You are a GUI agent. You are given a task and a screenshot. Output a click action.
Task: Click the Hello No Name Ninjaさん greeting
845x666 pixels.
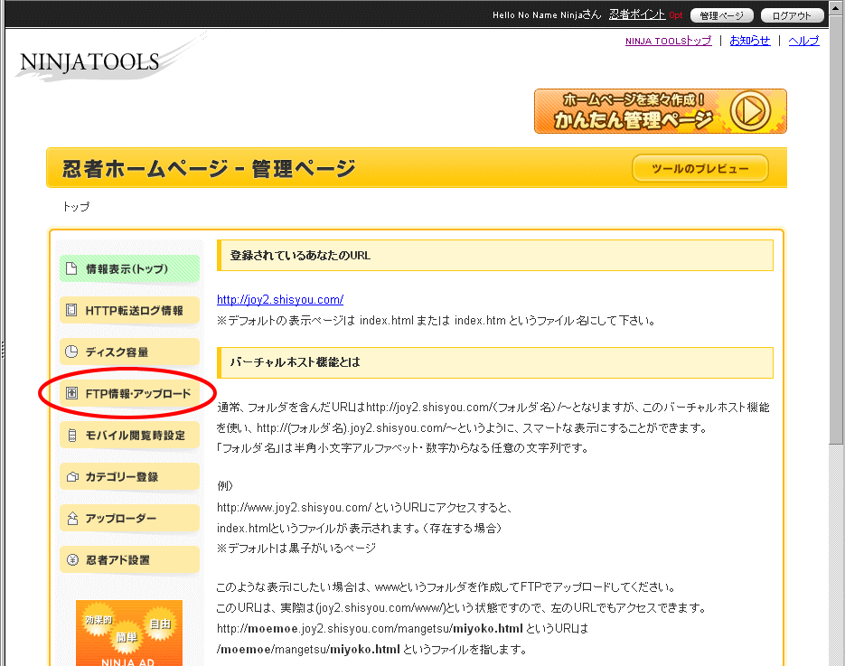(x=547, y=15)
